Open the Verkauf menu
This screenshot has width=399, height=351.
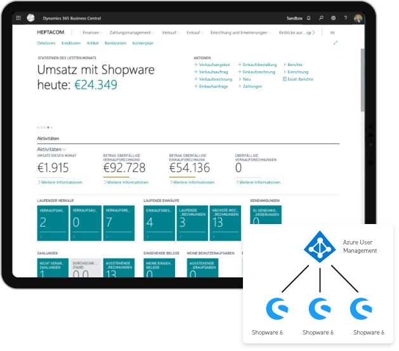point(171,32)
